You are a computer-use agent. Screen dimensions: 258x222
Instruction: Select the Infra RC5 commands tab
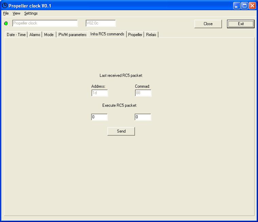pos(107,34)
